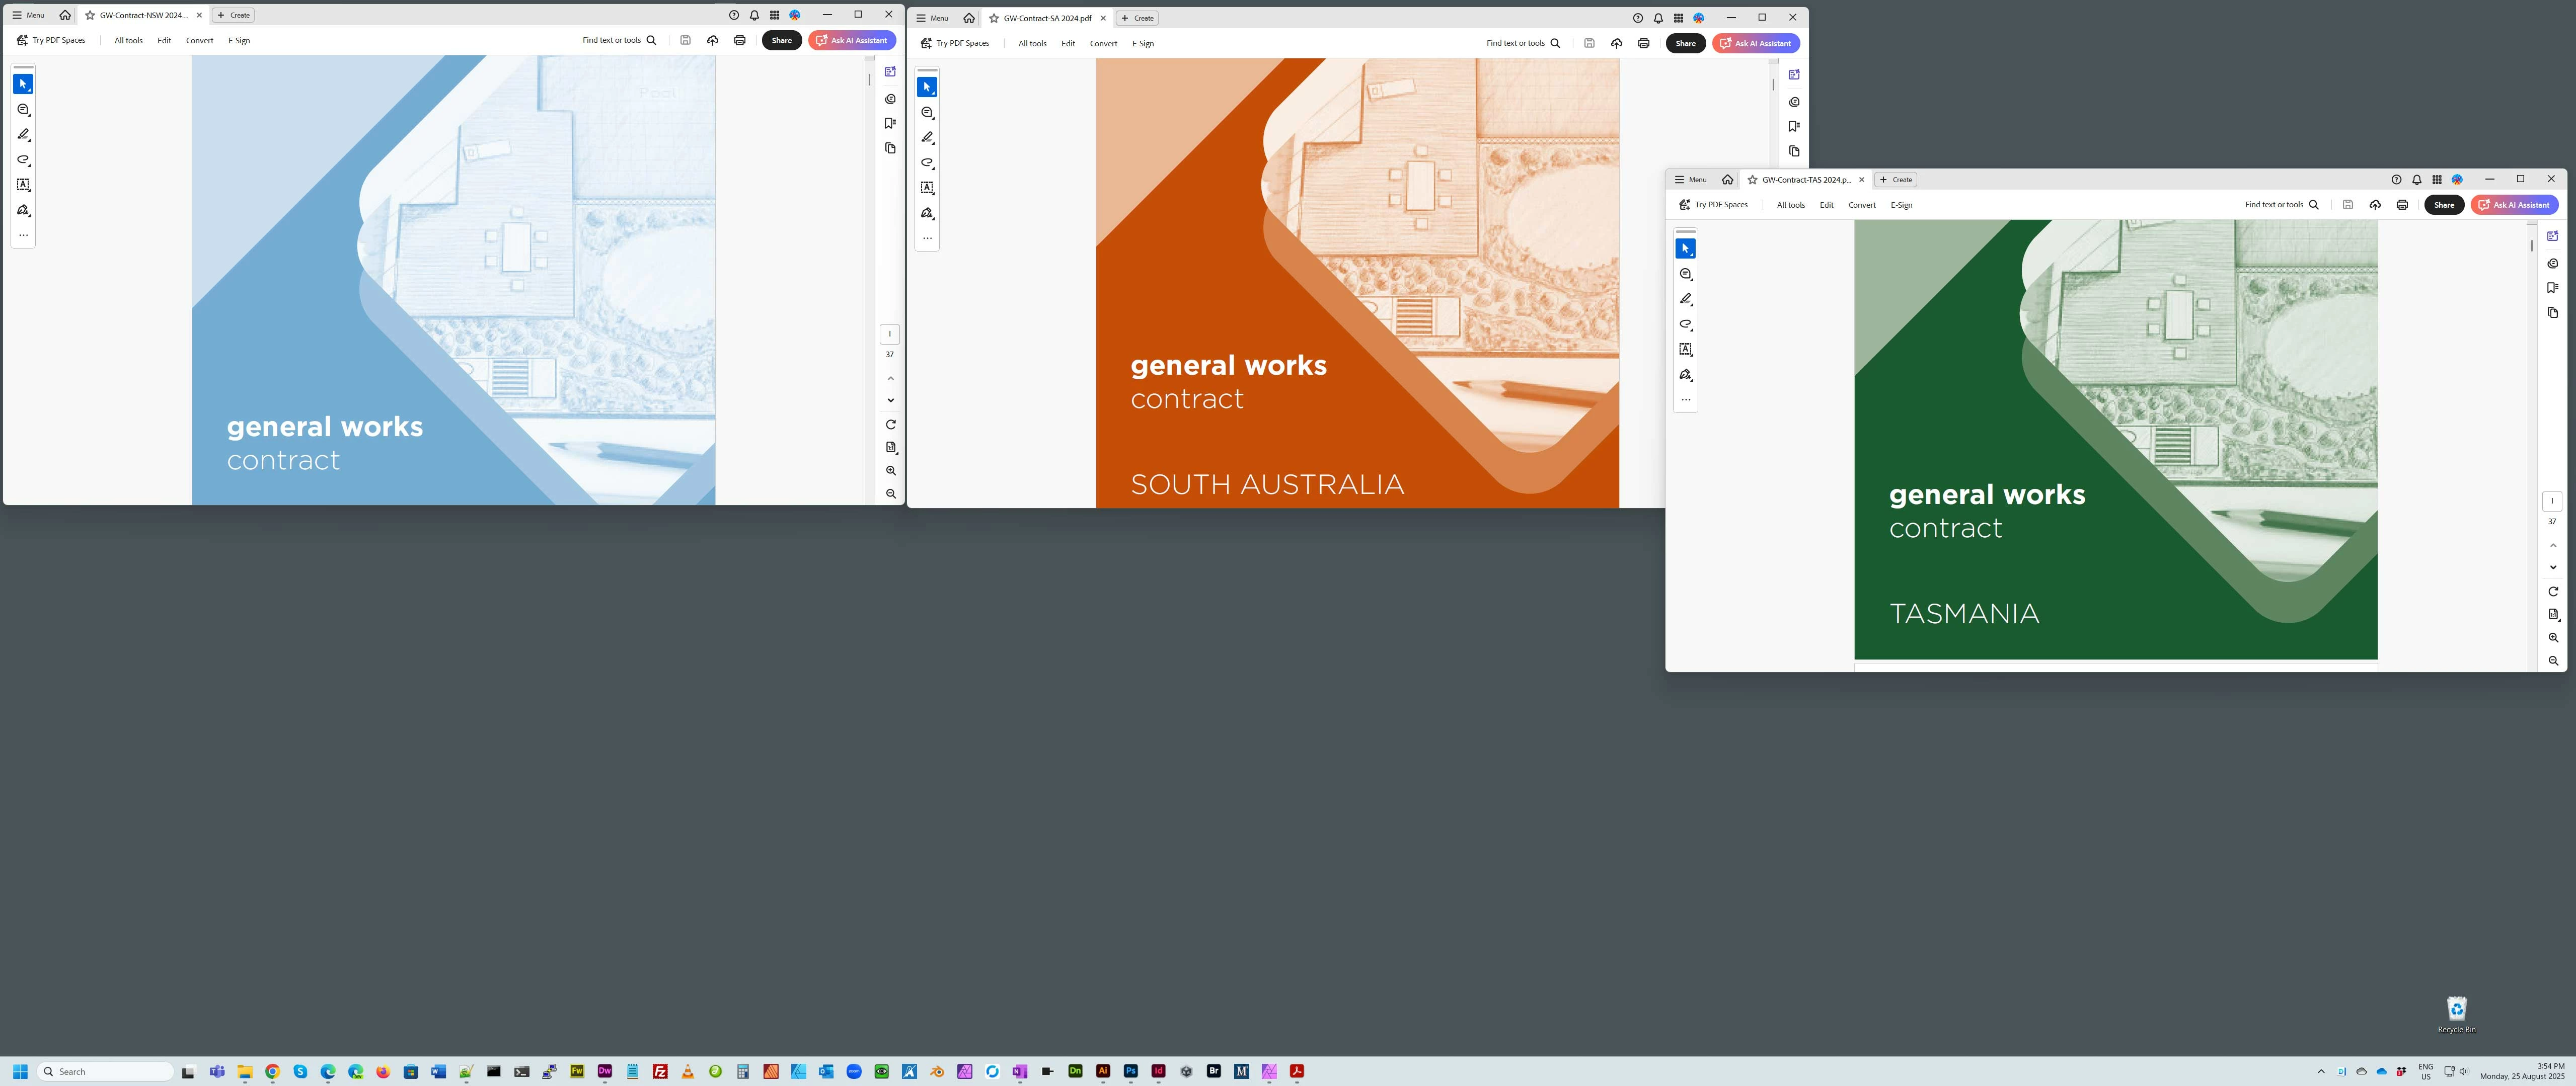
Task: Toggle the star on the GW-Contract-SA 2024.pdf tab
Action: pyautogui.click(x=994, y=18)
